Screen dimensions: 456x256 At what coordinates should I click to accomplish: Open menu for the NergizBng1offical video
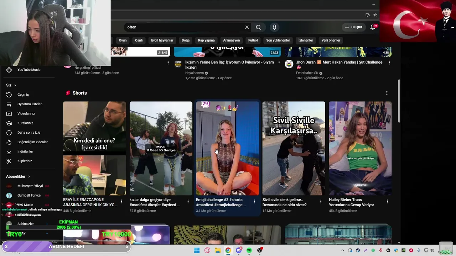click(x=168, y=63)
